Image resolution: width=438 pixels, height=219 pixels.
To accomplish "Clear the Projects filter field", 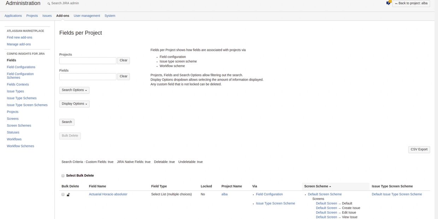I will pos(123,60).
